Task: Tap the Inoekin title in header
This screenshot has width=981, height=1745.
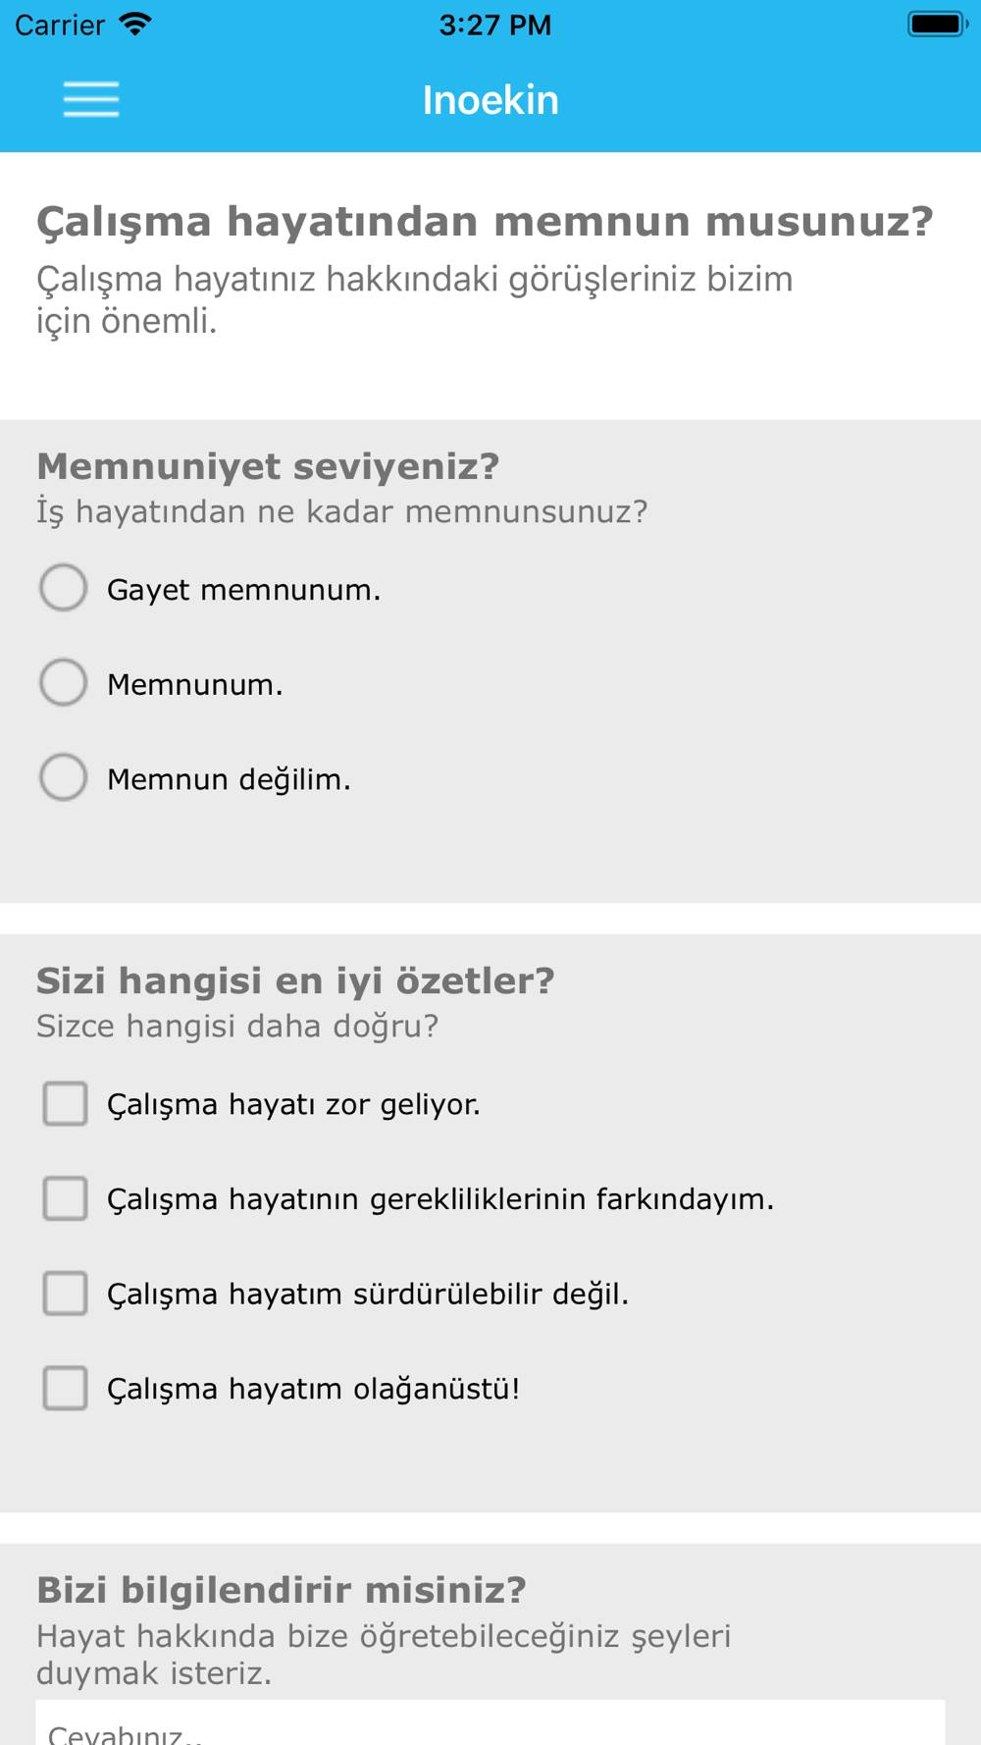Action: [x=490, y=100]
